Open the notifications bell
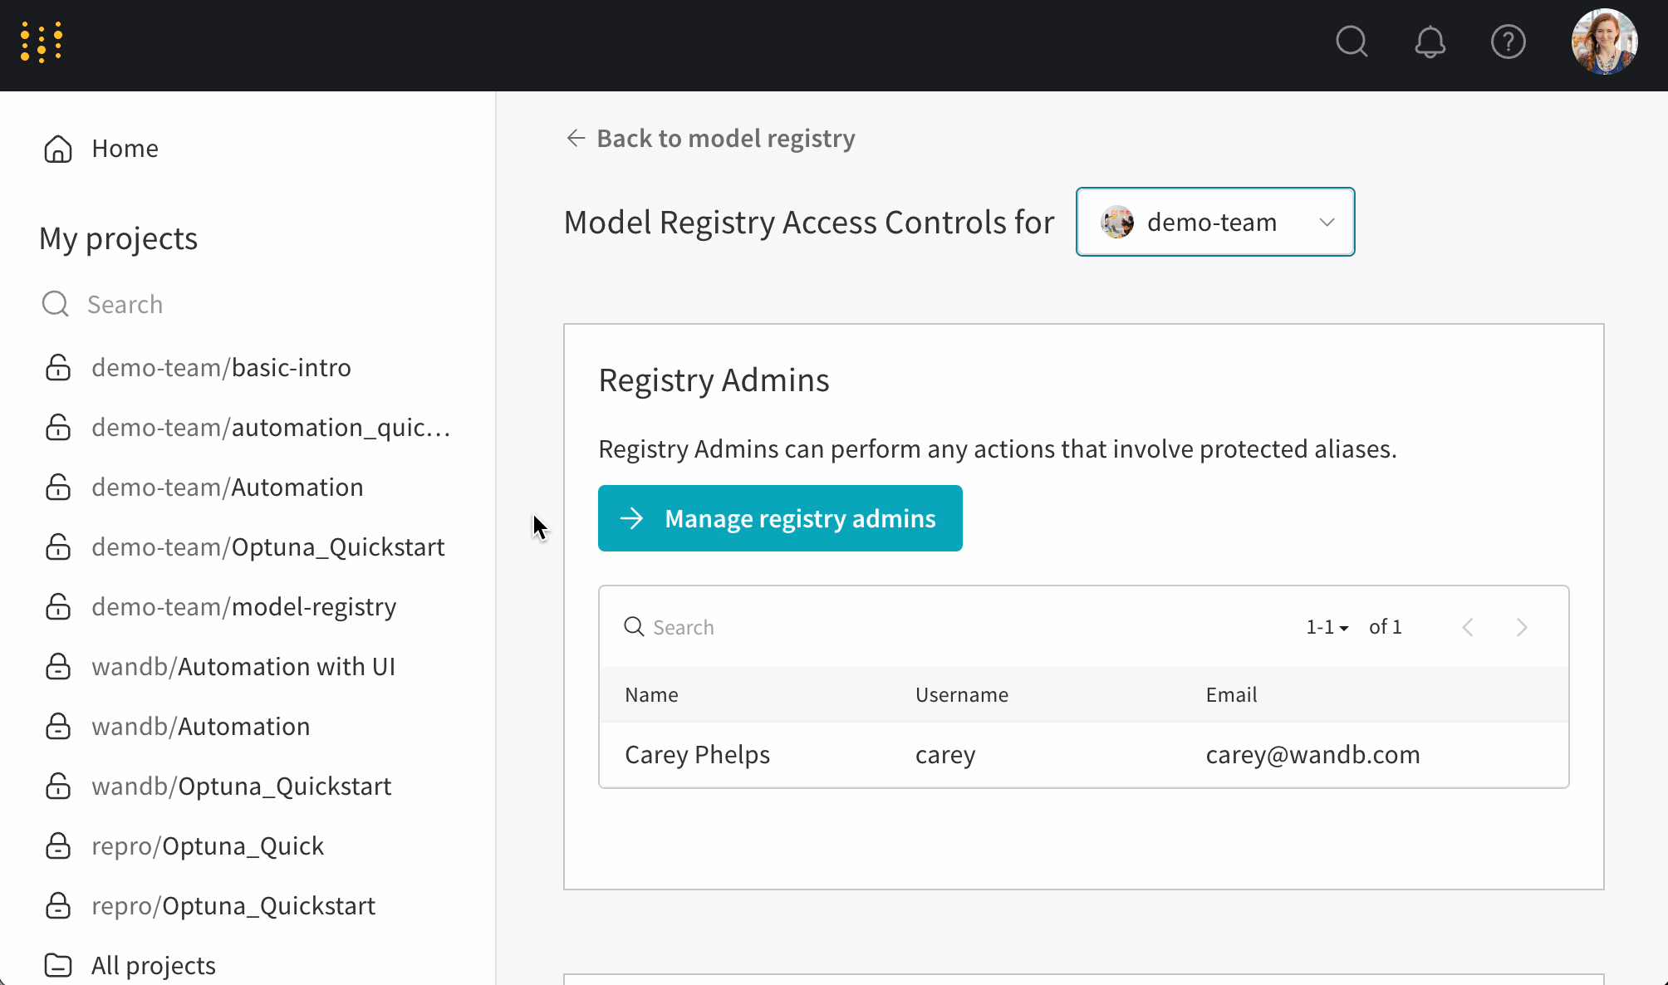The image size is (1668, 985). [1430, 42]
